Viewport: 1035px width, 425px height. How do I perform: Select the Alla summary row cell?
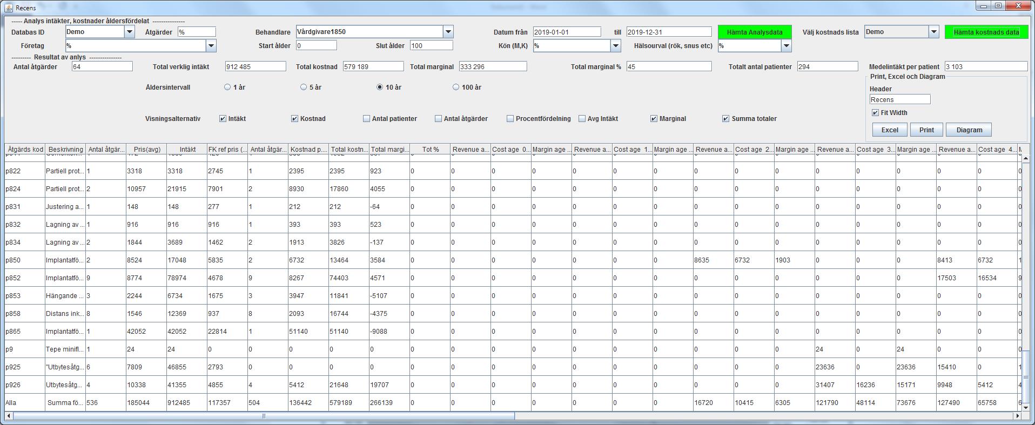(x=25, y=402)
